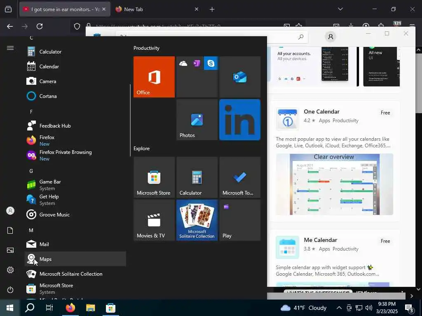This screenshot has height=316, width=422.
Task: Open the Store profile account button
Action: 331,37
